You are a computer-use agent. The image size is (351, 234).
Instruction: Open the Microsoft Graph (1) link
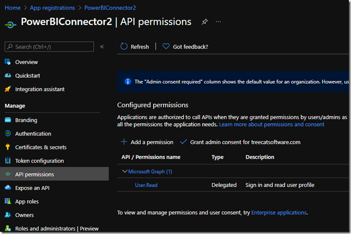pos(150,171)
